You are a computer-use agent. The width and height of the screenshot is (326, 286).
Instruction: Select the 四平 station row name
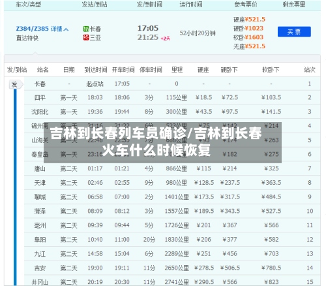(x=40, y=97)
